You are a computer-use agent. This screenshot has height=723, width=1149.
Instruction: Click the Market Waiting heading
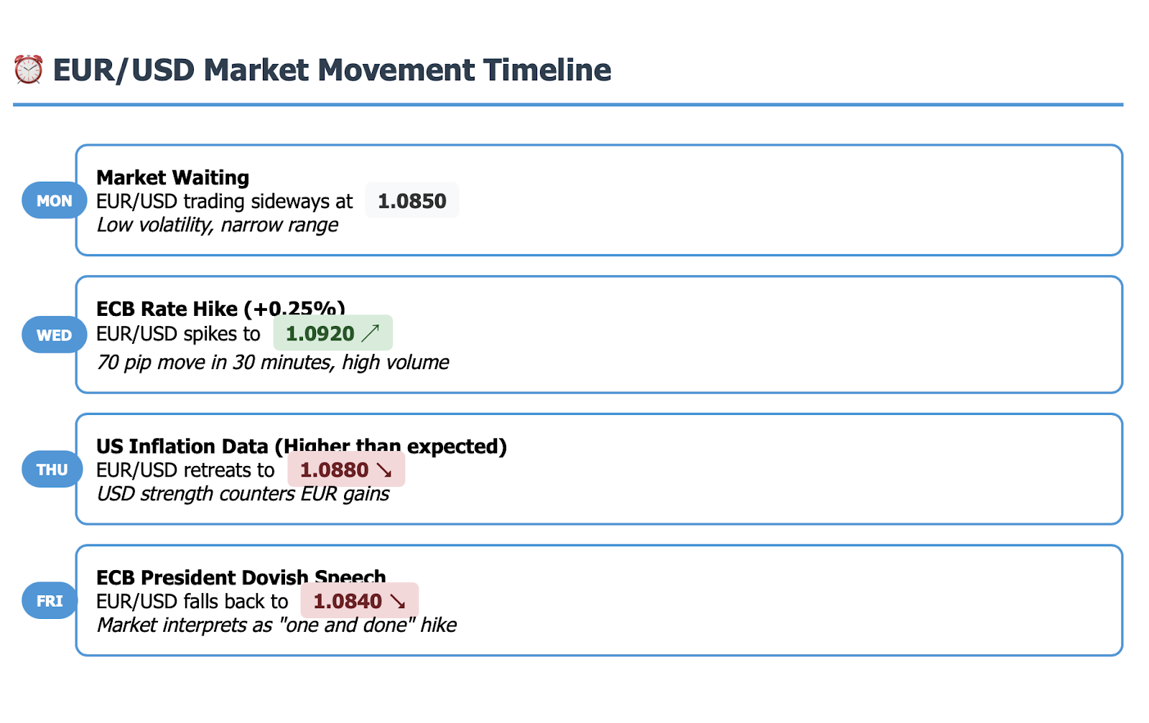172,177
